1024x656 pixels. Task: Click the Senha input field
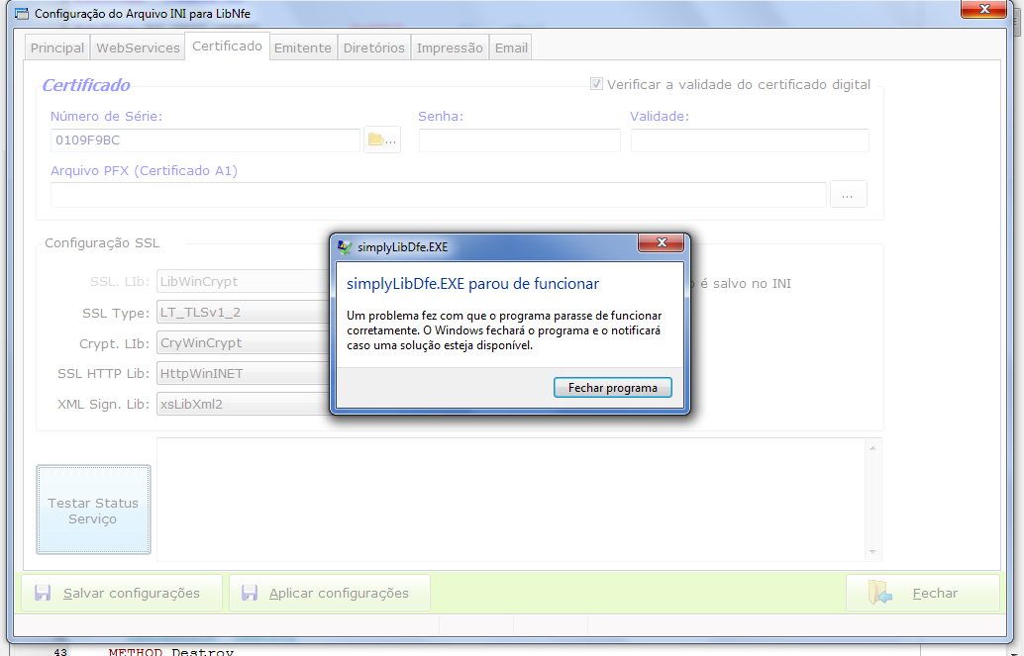tap(519, 141)
